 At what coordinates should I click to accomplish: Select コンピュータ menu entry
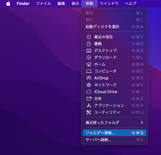click(115, 71)
